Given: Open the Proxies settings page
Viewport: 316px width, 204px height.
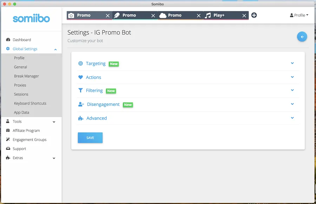Looking at the screenshot, I should coord(21,85).
